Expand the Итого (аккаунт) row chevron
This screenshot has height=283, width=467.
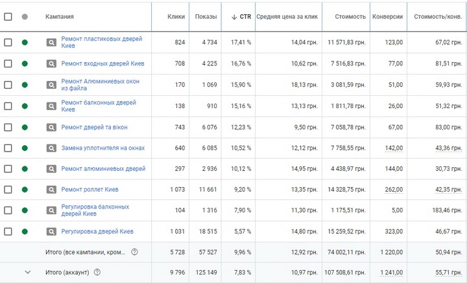tap(27, 273)
